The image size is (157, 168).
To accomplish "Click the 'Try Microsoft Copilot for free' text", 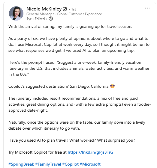I will tap(38, 152).
